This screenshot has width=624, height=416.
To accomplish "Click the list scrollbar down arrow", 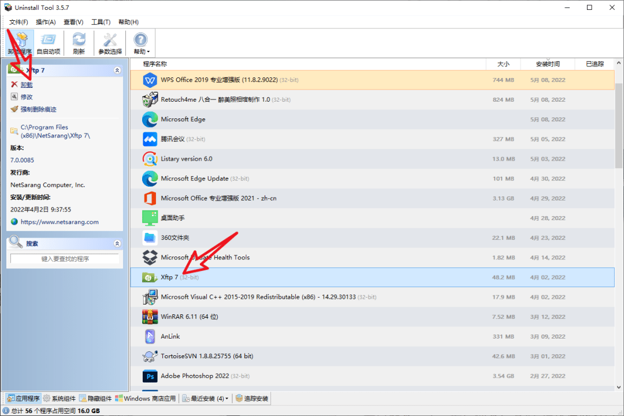I will 619,387.
